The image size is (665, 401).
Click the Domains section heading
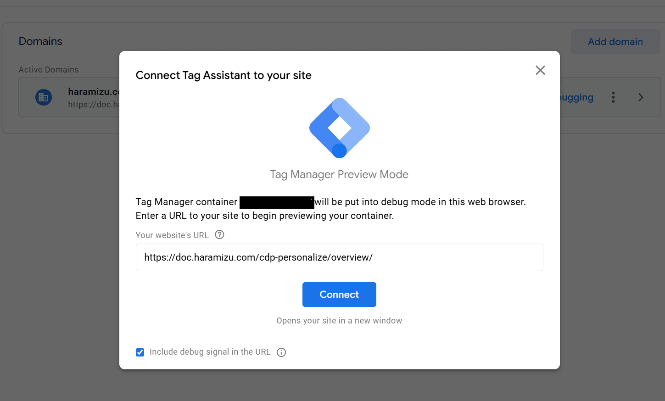[x=40, y=41]
